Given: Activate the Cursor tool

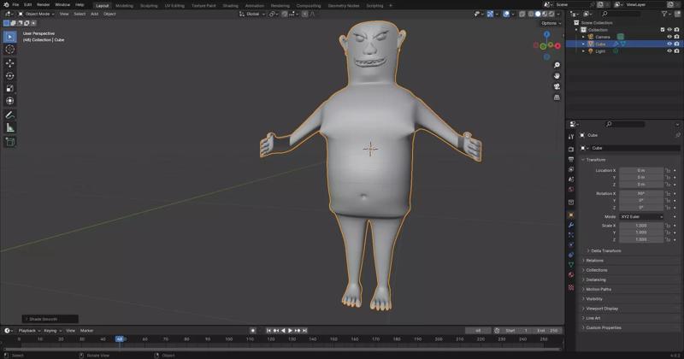Looking at the screenshot, I should 10,50.
